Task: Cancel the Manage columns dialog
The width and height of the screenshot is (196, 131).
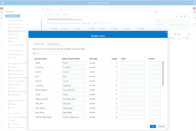Action: pyautogui.click(x=161, y=126)
